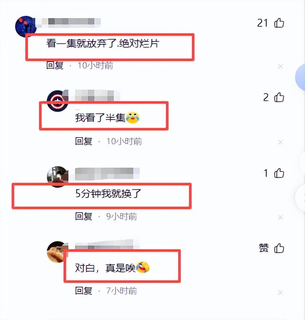Open the third commenter's avatar

coord(57,177)
